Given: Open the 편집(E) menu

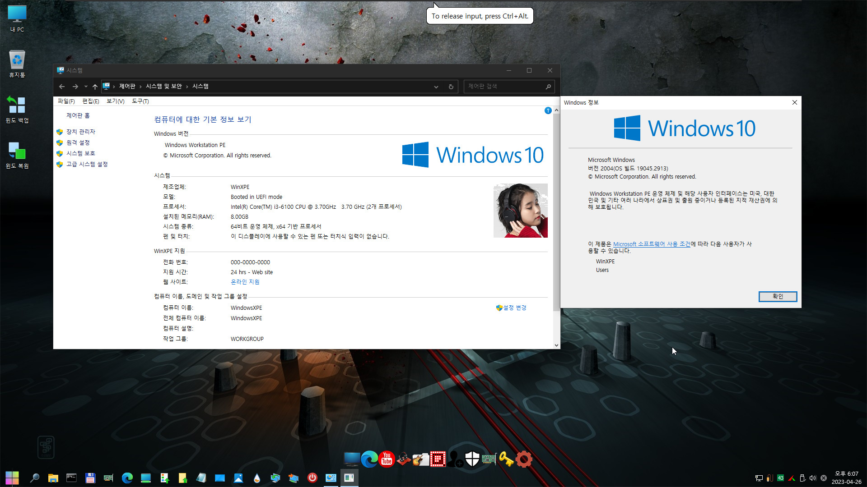Looking at the screenshot, I should [91, 101].
